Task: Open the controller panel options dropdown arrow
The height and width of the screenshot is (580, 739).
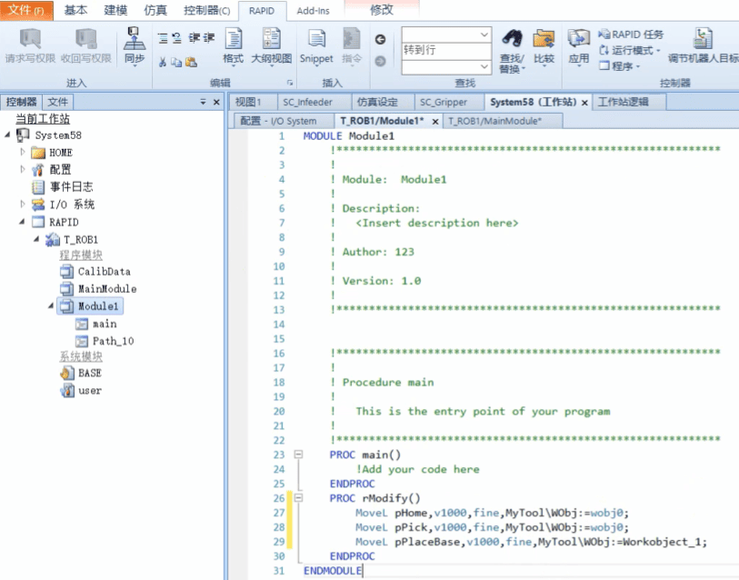Action: 203,102
